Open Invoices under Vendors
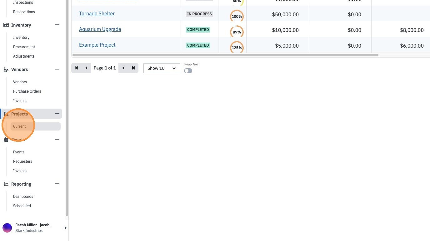This screenshot has width=430, height=241. (20, 101)
